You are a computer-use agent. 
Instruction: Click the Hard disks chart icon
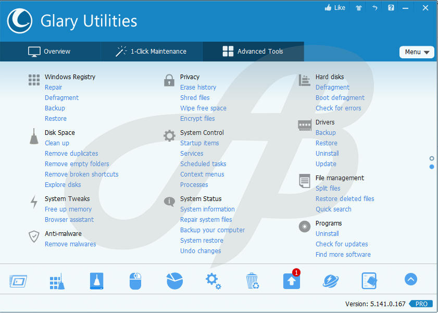(x=305, y=80)
